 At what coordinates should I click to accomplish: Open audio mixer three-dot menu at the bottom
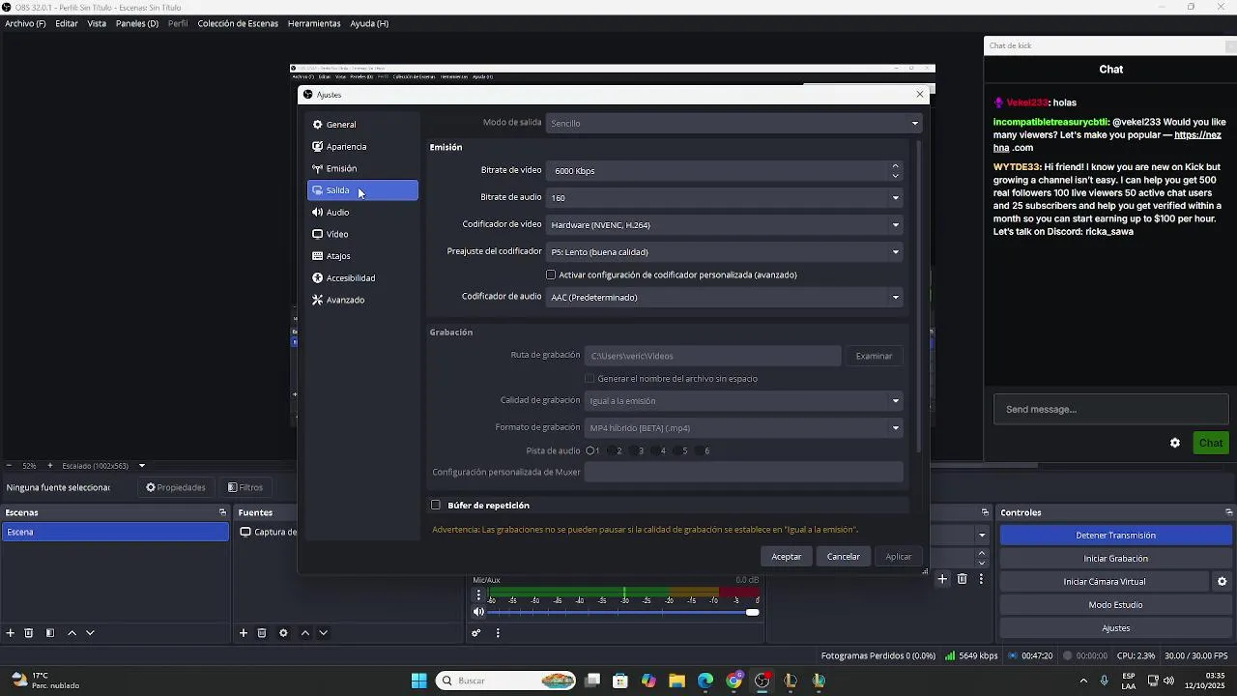tap(498, 633)
